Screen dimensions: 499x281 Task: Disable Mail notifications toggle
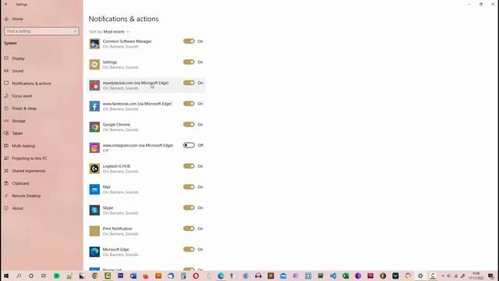point(189,187)
